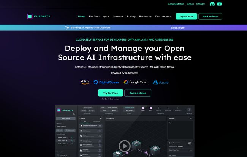Click the sparkle icon in the announcement banner
Screen dimensions: 247x157
point(67,28)
